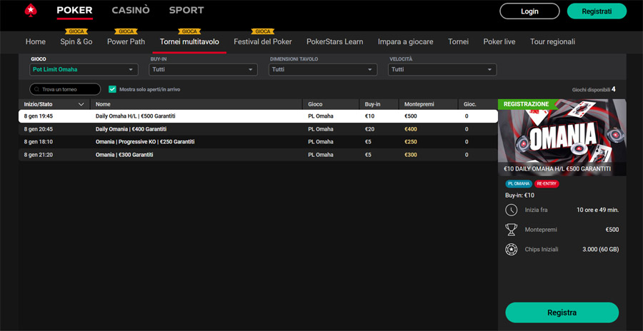Click the Login button
Viewport: 643px width, 331px height.
pyautogui.click(x=529, y=11)
